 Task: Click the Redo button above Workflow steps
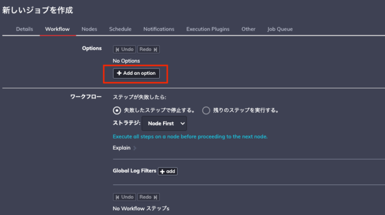(x=148, y=197)
